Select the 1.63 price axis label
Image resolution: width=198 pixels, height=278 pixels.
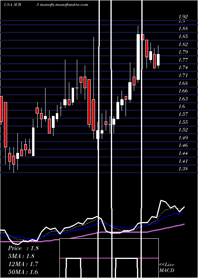183,98
